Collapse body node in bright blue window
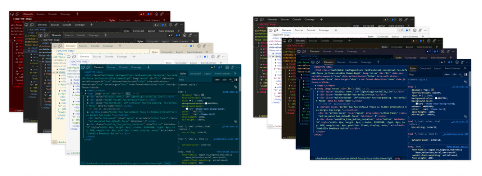 315,88
